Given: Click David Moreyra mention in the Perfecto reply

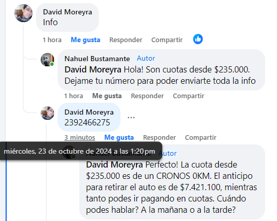Looking at the screenshot, I should (x=114, y=165).
